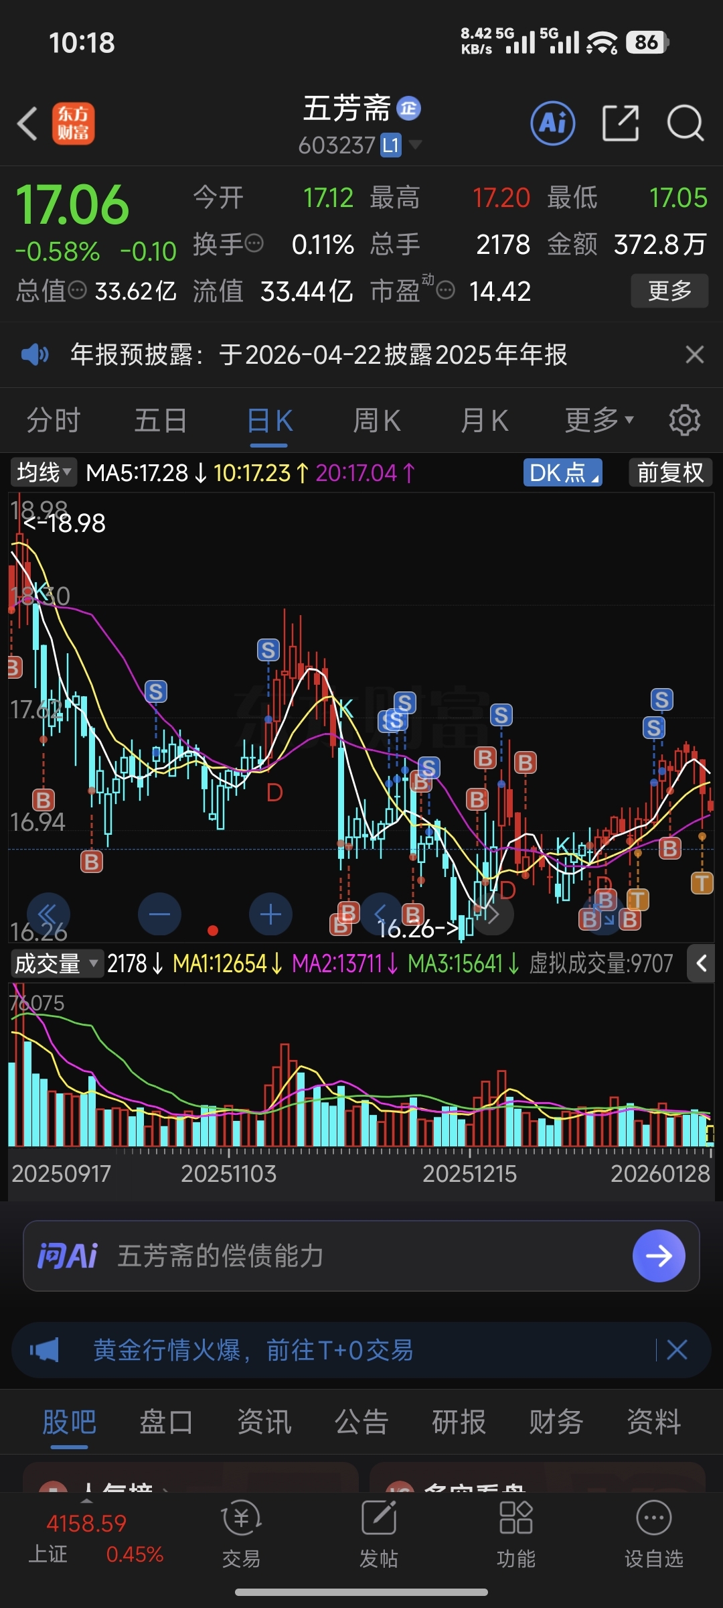This screenshot has width=723, height=1608.
Task: Expand stock code 603237 dropdown arrow
Action: tap(415, 144)
